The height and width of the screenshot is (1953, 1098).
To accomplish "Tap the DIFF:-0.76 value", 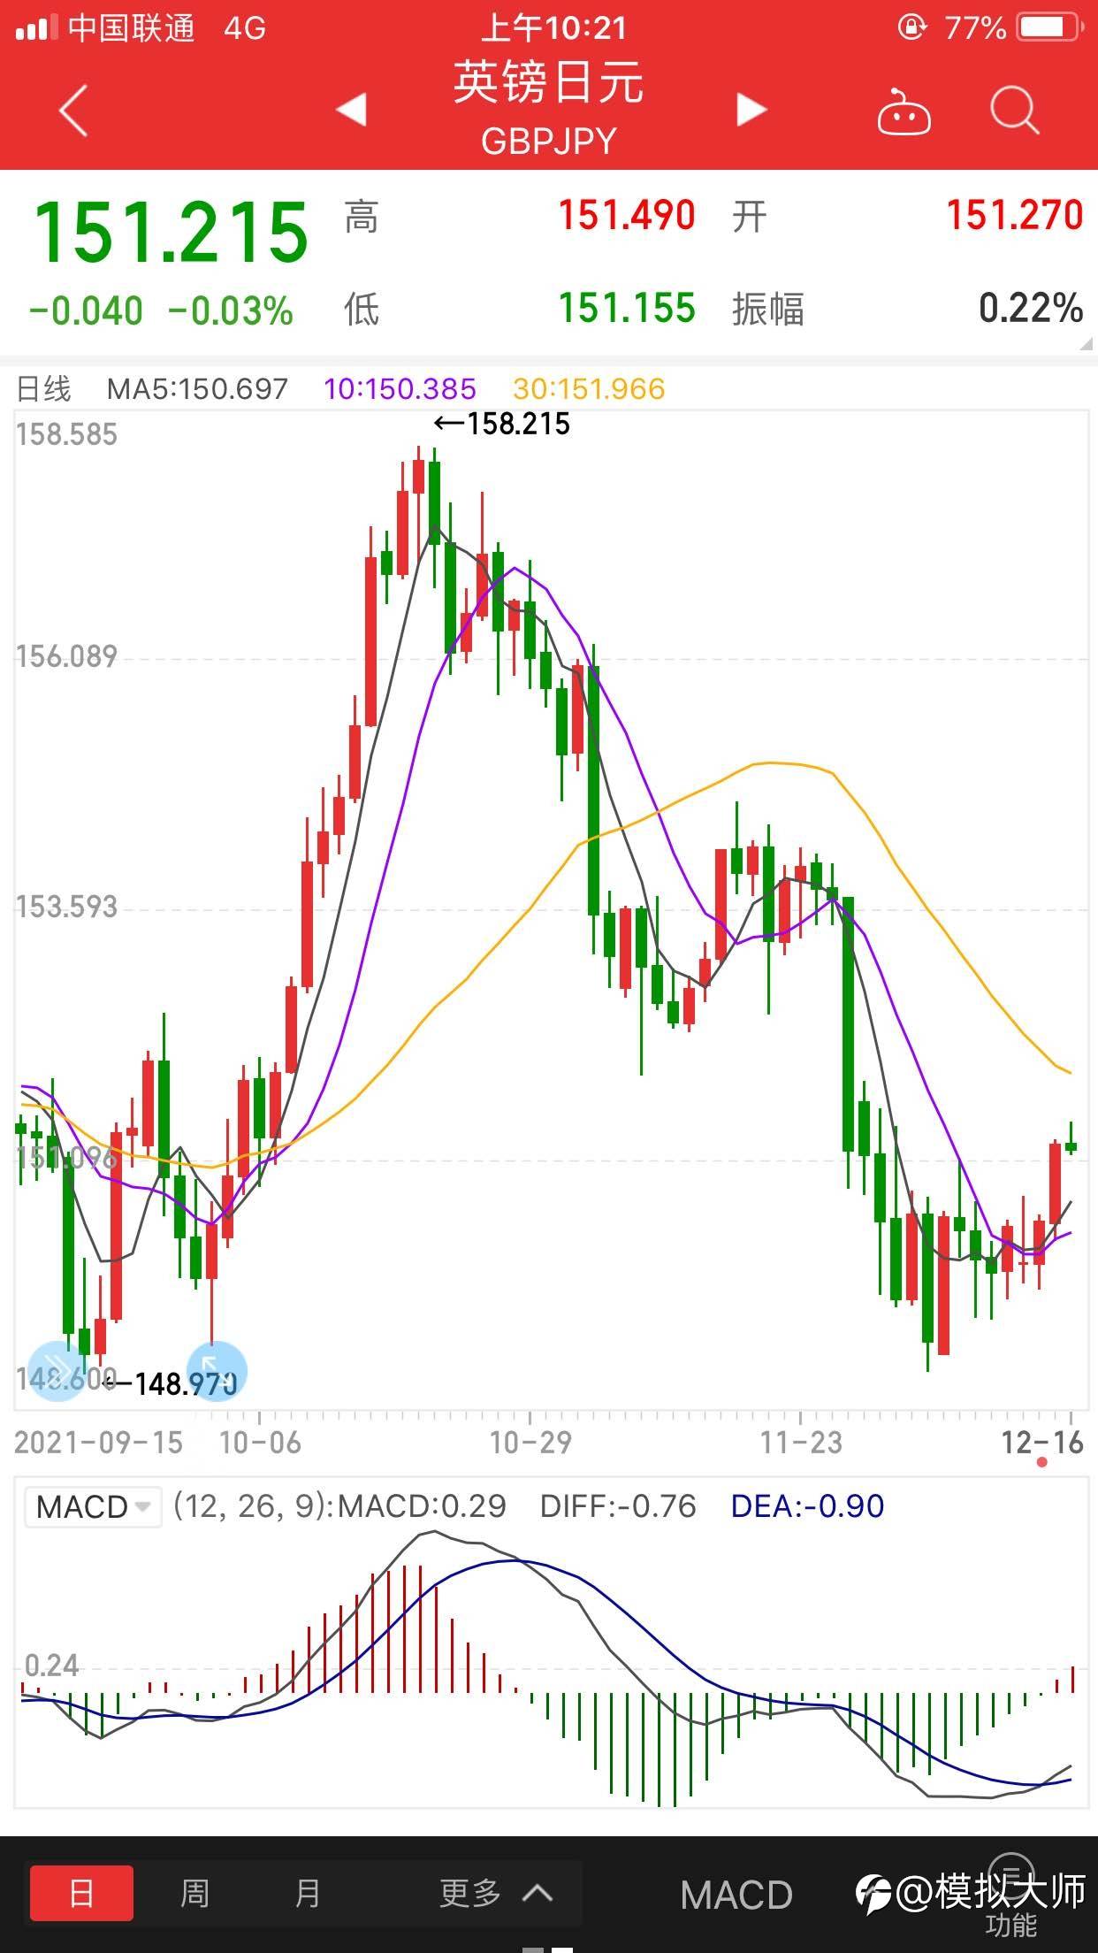I will click(618, 1506).
